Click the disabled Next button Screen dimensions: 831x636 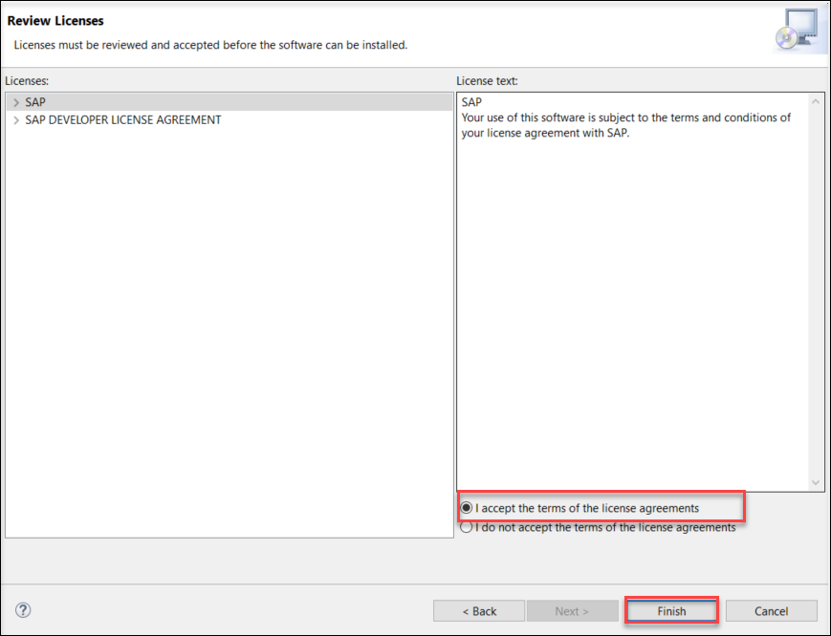572,611
